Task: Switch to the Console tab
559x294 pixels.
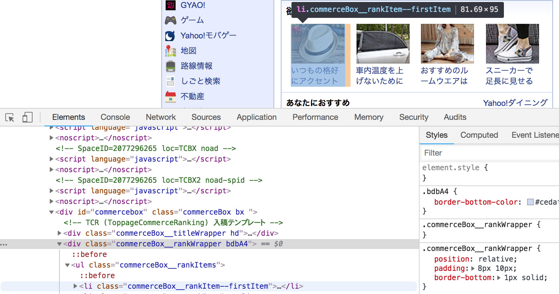Action: coord(115,117)
